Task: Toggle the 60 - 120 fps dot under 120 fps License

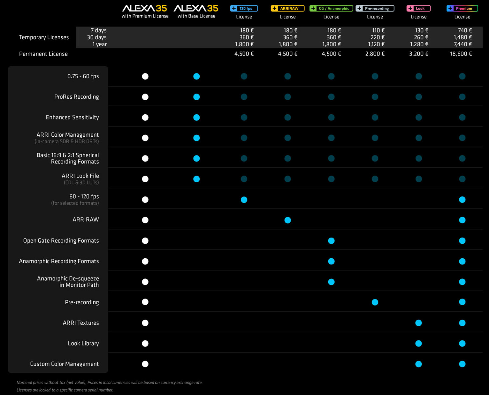Action: tap(244, 199)
